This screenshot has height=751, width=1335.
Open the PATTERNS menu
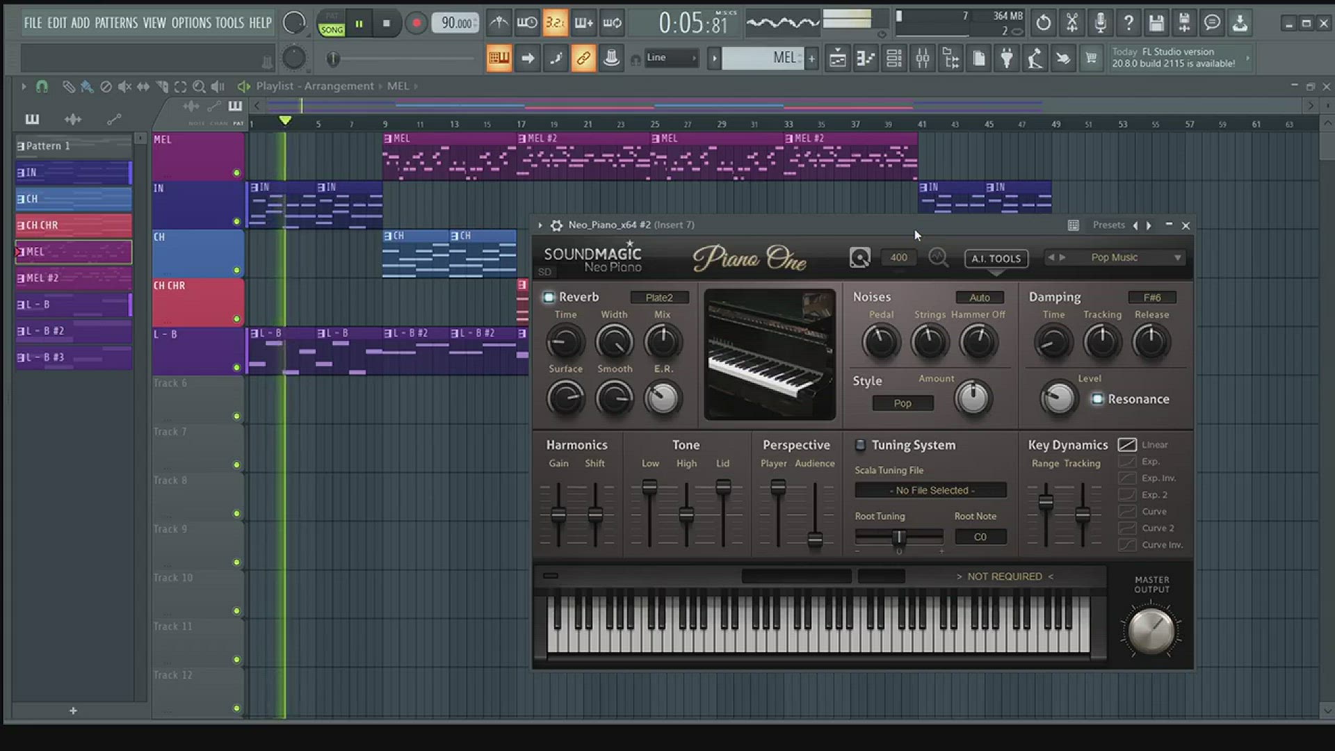click(x=116, y=23)
